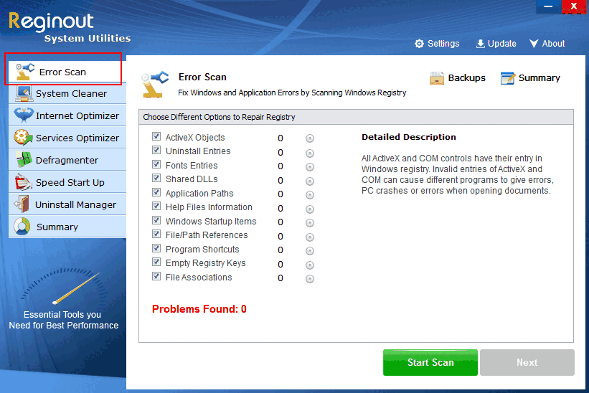
Task: Uncheck the Uninstall Entries checkbox
Action: (x=156, y=150)
